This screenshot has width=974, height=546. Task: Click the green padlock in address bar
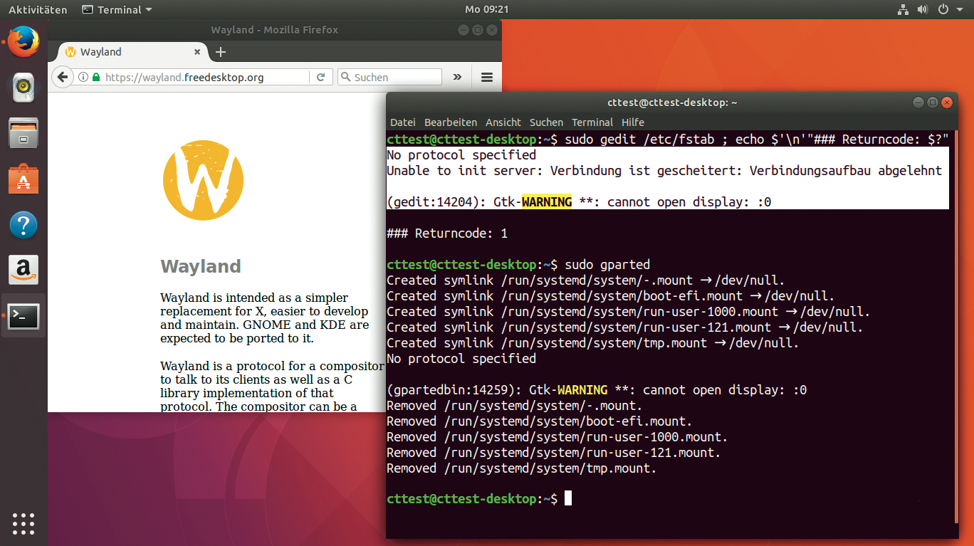[x=97, y=77]
